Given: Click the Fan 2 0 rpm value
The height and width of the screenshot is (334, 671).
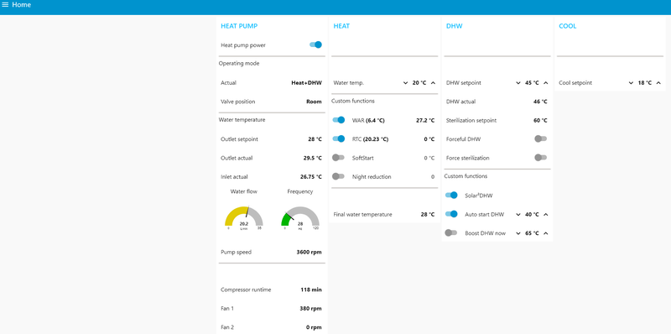Looking at the screenshot, I should pyautogui.click(x=314, y=327).
